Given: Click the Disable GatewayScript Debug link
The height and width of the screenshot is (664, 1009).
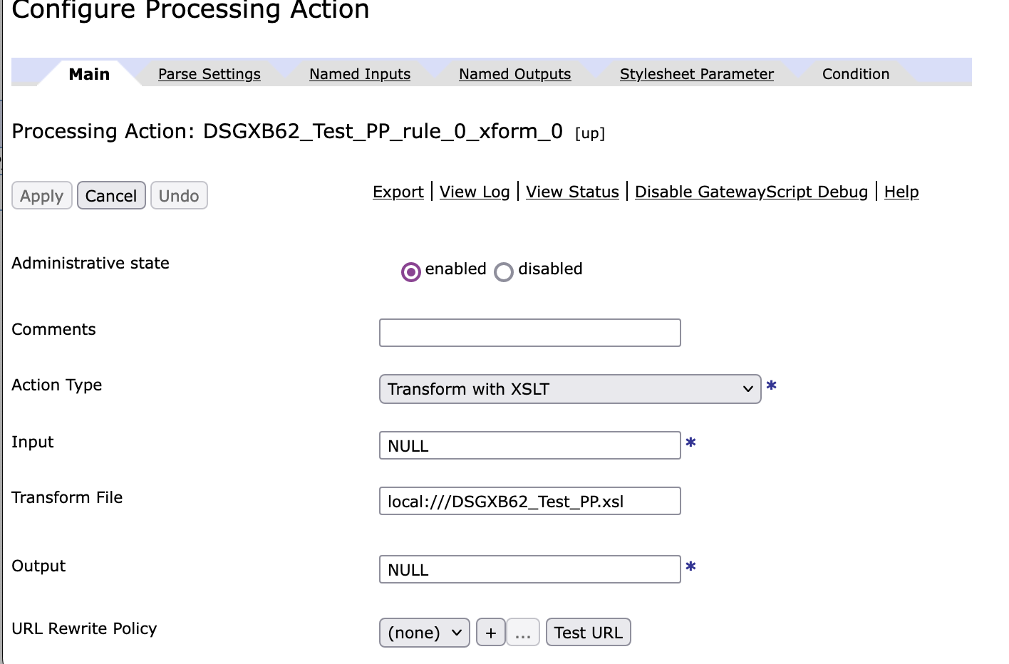Looking at the screenshot, I should 751,192.
